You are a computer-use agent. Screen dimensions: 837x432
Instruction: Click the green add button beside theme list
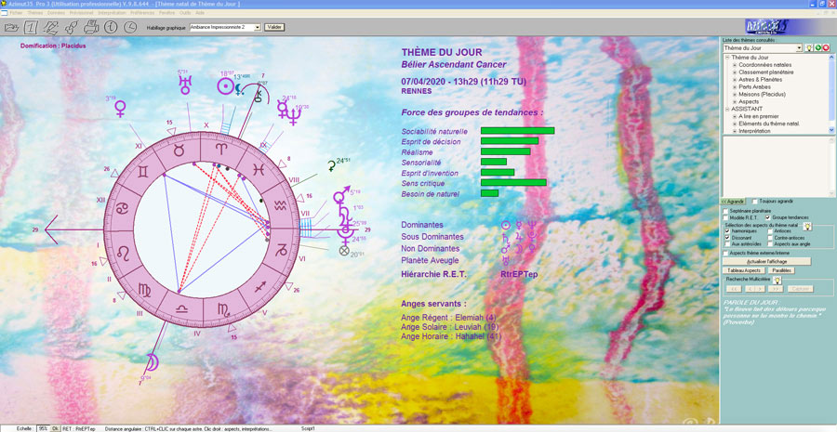pos(818,47)
